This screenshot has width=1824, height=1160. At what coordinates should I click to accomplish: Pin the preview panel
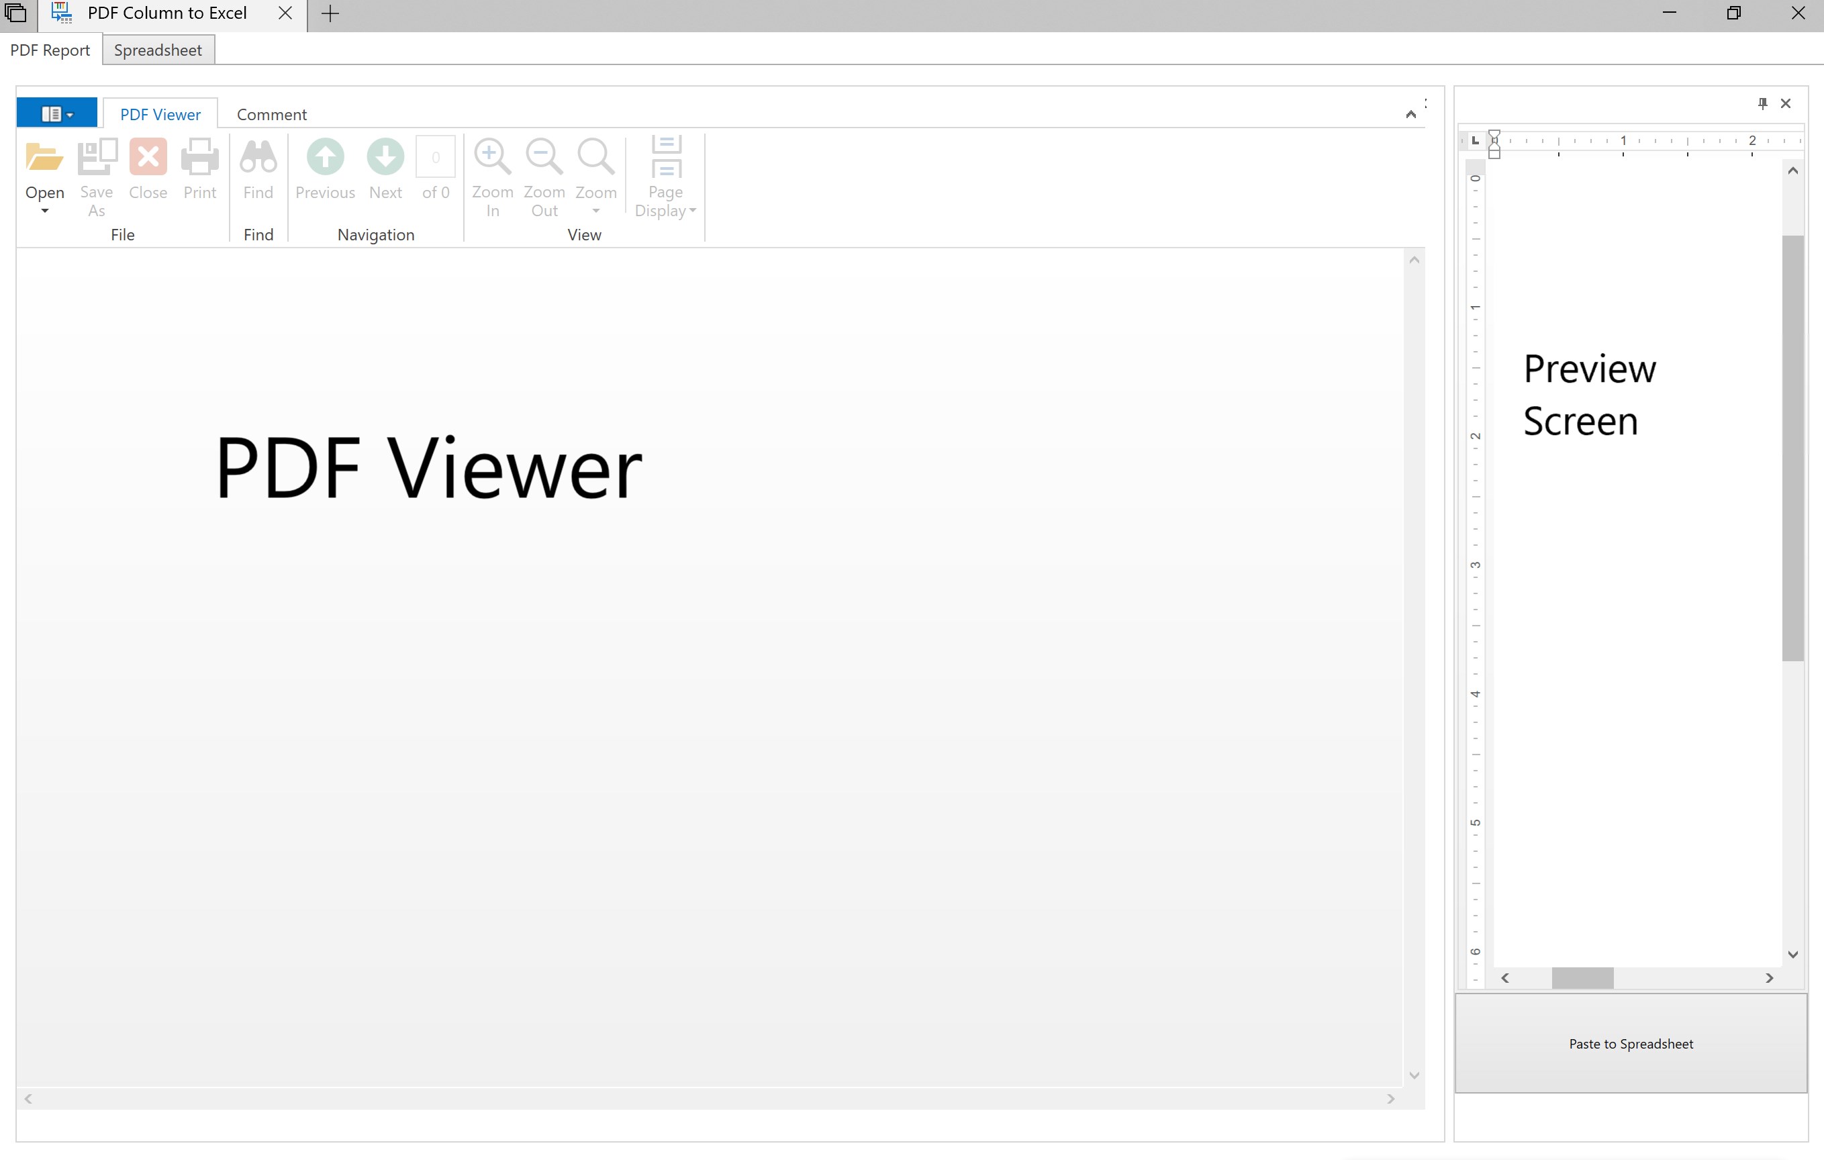pos(1763,103)
